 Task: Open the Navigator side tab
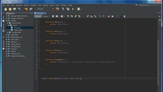tap(3, 45)
